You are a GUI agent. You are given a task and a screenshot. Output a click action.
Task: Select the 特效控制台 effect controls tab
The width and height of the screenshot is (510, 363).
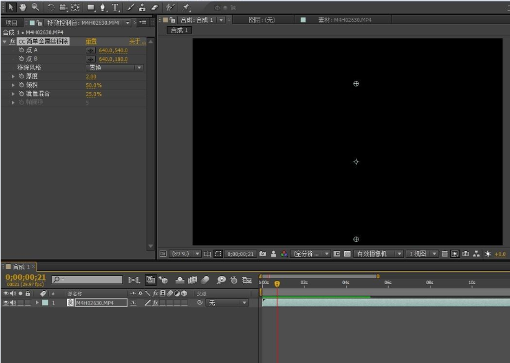coord(83,23)
